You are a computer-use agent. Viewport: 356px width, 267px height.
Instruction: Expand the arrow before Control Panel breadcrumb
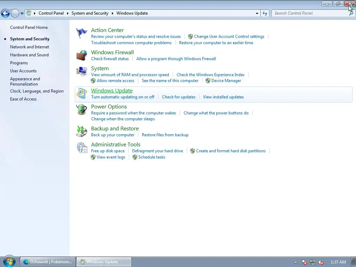click(35, 13)
